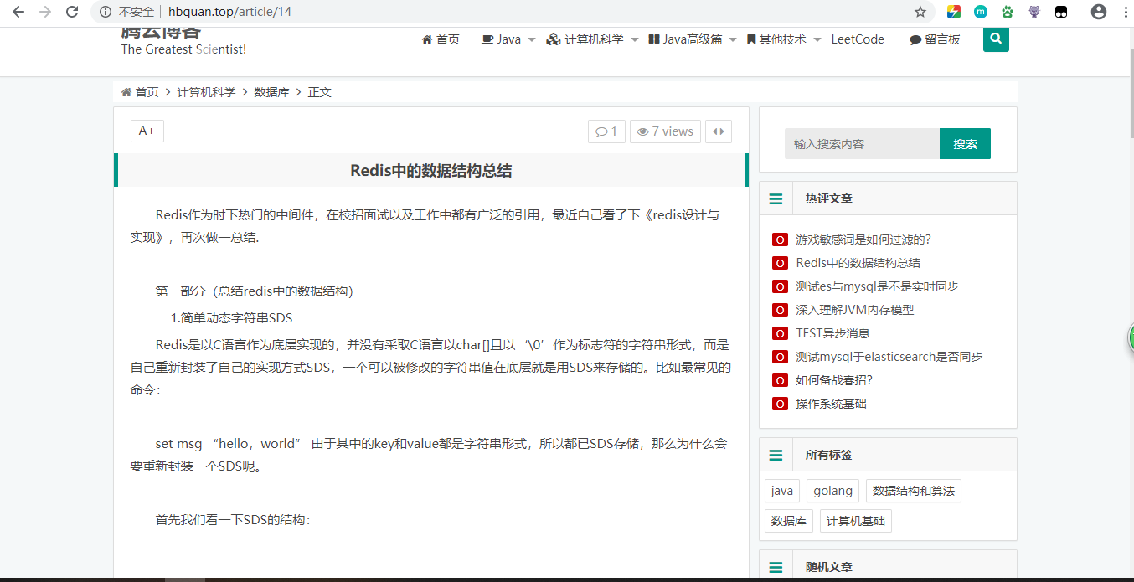Click the home icon in breadcrumb
The image size is (1134, 582).
pos(126,92)
